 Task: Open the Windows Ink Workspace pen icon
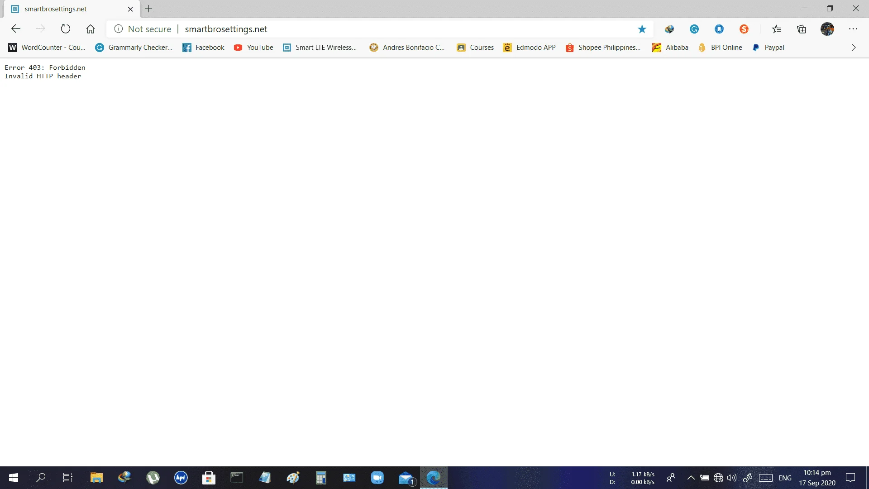coord(748,478)
